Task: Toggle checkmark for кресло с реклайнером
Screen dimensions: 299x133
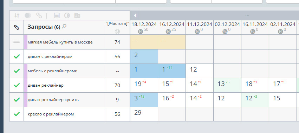Action: [x=17, y=114]
